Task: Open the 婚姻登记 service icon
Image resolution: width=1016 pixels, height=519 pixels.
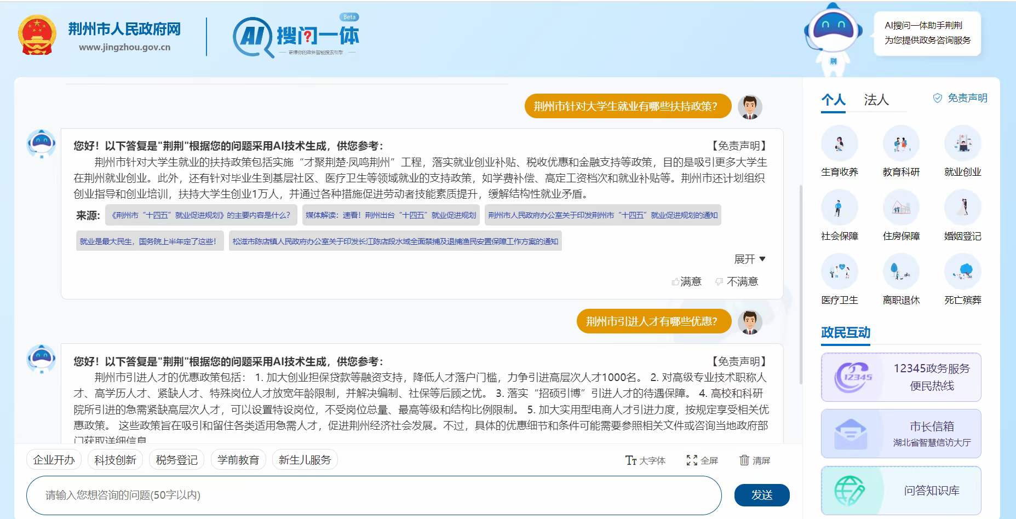Action: tap(962, 208)
